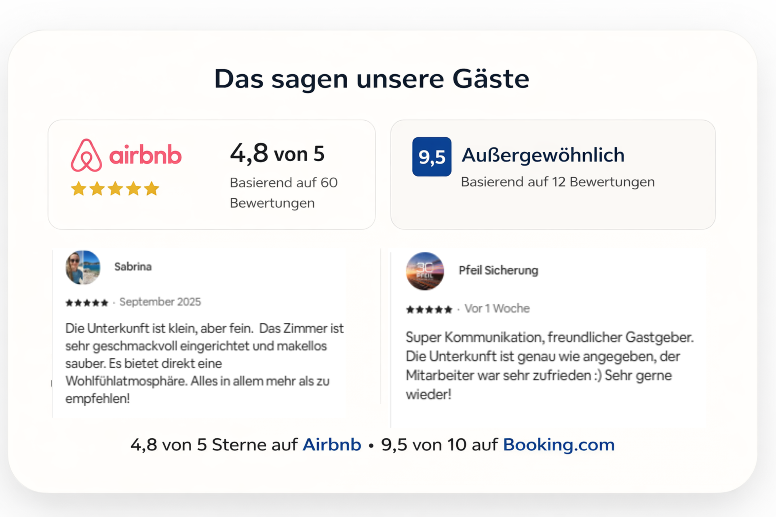Click the blue 9,5 rating badge

tap(432, 157)
